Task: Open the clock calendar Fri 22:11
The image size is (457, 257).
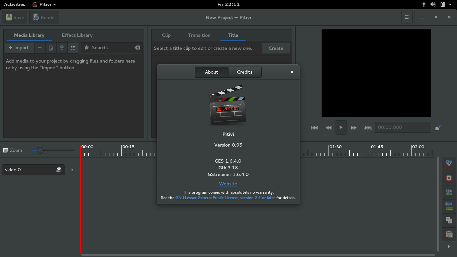Action: [229, 4]
